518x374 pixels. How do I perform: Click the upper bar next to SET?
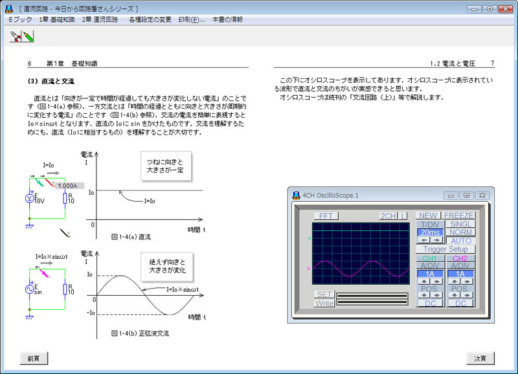tap(372, 296)
